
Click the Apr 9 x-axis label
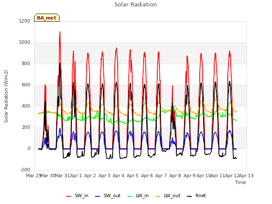pos(190,176)
